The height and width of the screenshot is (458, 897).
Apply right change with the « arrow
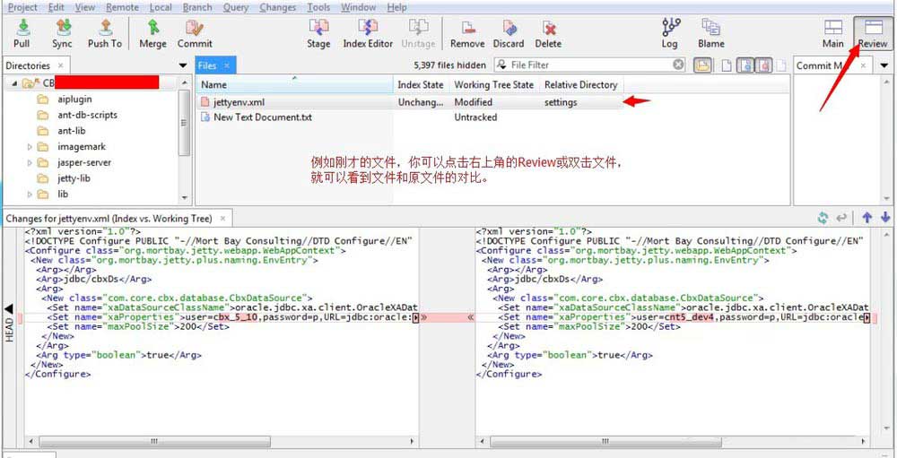[x=470, y=316]
